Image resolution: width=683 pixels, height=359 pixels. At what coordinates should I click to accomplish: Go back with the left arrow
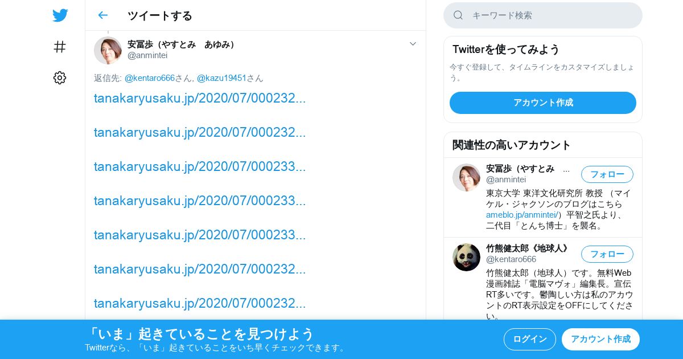point(102,15)
